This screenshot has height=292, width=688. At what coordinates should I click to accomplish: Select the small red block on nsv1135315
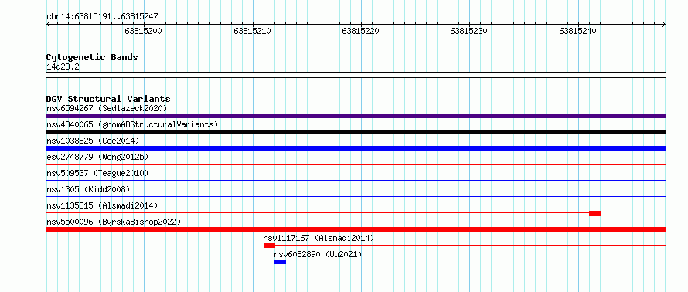[594, 213]
